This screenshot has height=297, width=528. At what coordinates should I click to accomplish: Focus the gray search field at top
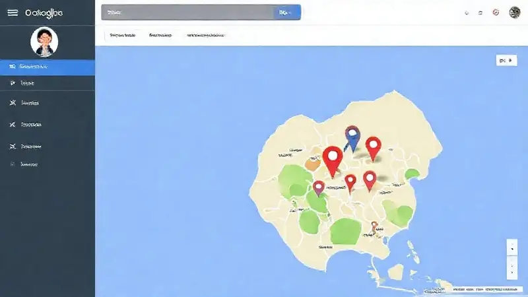[x=187, y=13]
